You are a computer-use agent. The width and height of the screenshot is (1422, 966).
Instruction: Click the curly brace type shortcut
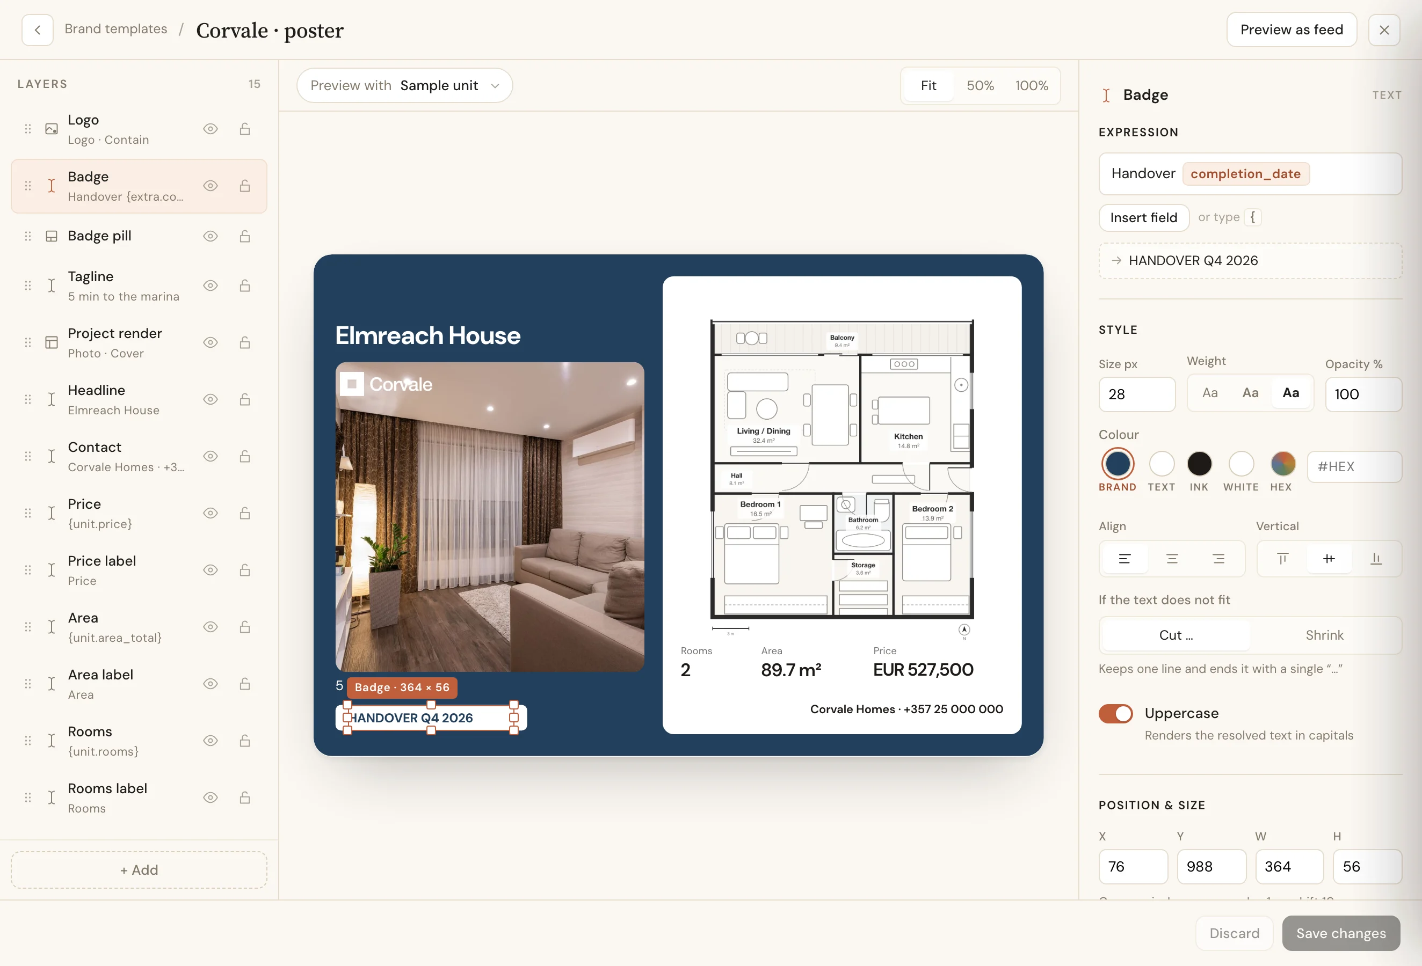point(1252,217)
